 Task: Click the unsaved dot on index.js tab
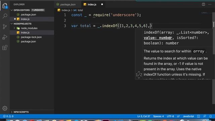(x=102, y=4)
